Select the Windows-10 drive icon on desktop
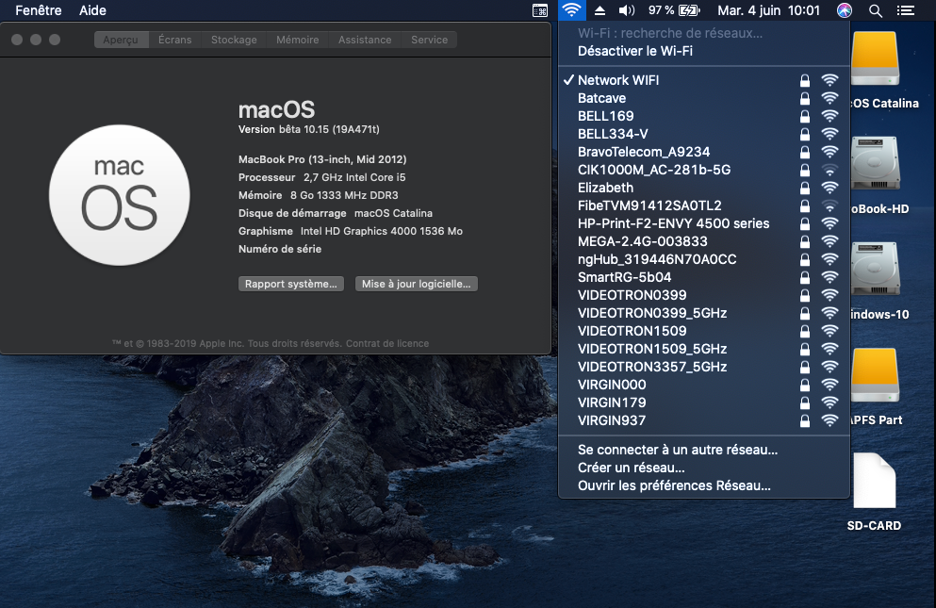 [x=875, y=269]
